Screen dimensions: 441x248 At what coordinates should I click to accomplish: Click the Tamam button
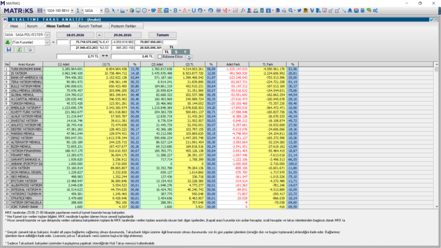click(x=162, y=35)
